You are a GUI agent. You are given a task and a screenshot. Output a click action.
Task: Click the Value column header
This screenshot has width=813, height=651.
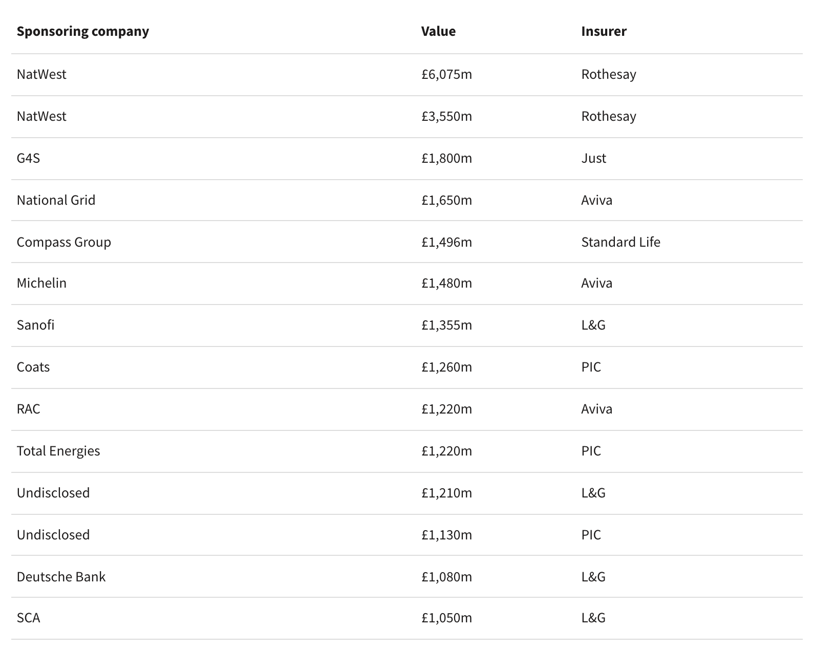(x=438, y=31)
